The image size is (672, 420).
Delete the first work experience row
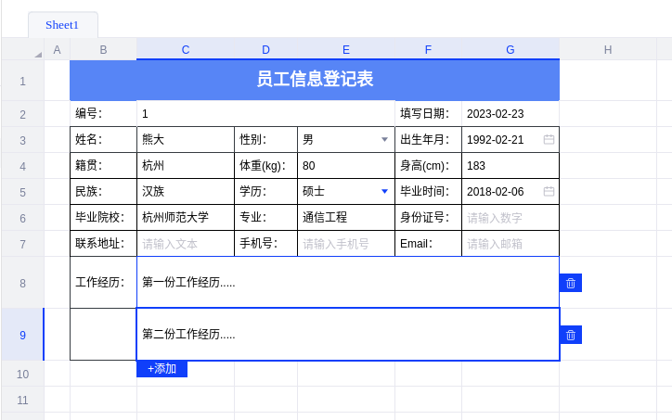pyautogui.click(x=571, y=283)
